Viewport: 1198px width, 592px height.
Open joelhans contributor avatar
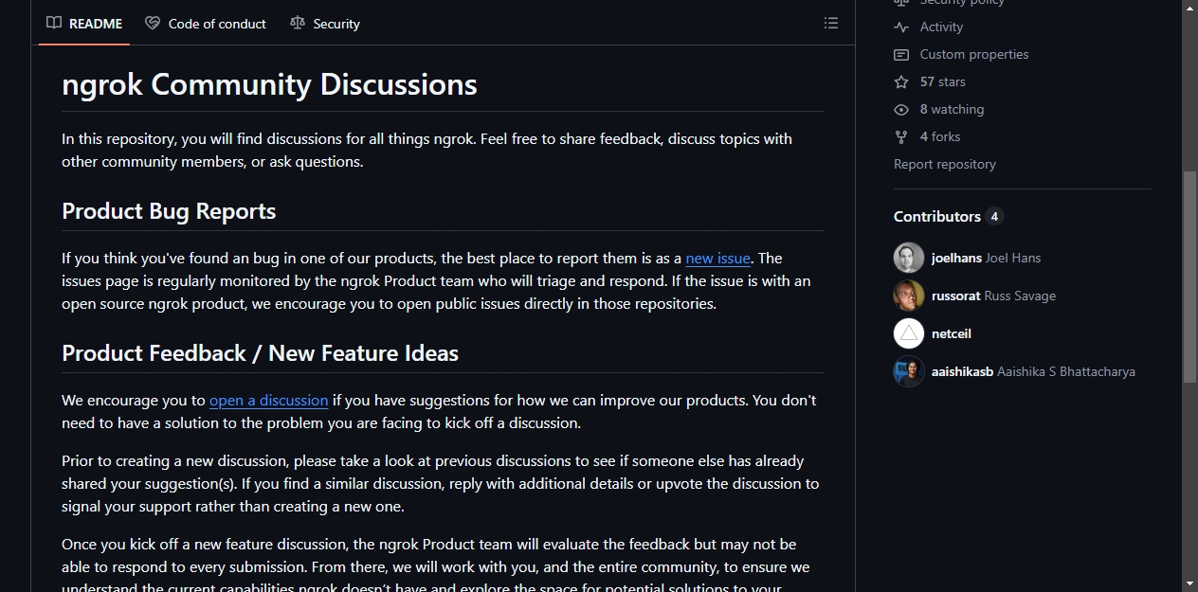pyautogui.click(x=909, y=258)
